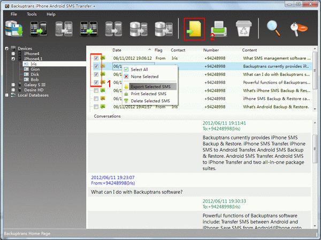Click timestamp '2012/06/11 19:23:07' in conversations
Screen dimensions: 321x240
[113, 177]
